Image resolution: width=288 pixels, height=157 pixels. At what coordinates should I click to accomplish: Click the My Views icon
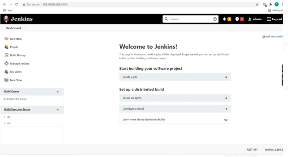(x=6, y=72)
